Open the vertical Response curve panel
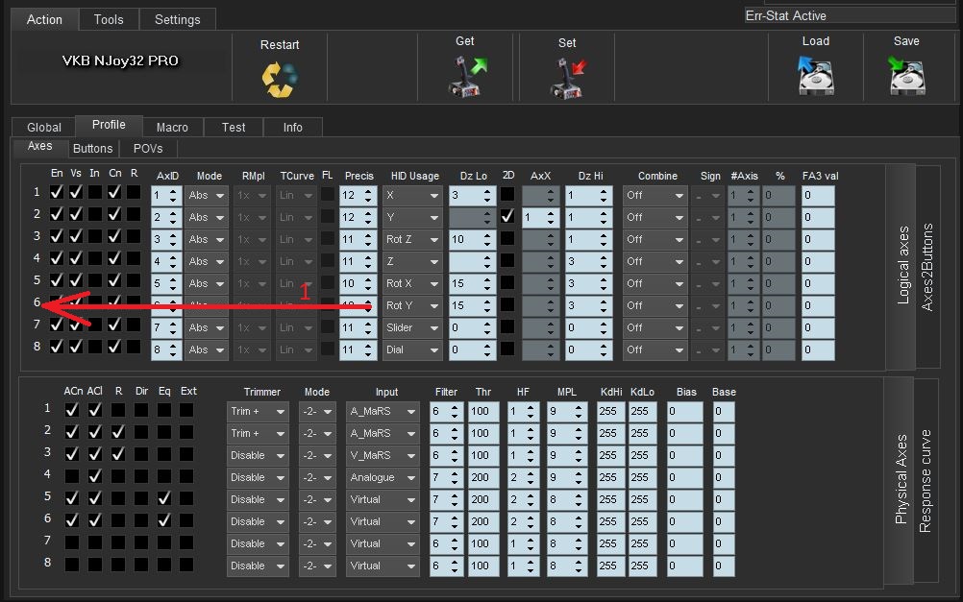The image size is (963, 602). 926,481
